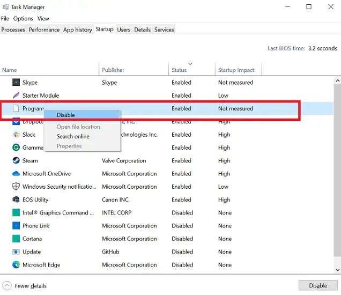Open the Options menu

(23, 18)
